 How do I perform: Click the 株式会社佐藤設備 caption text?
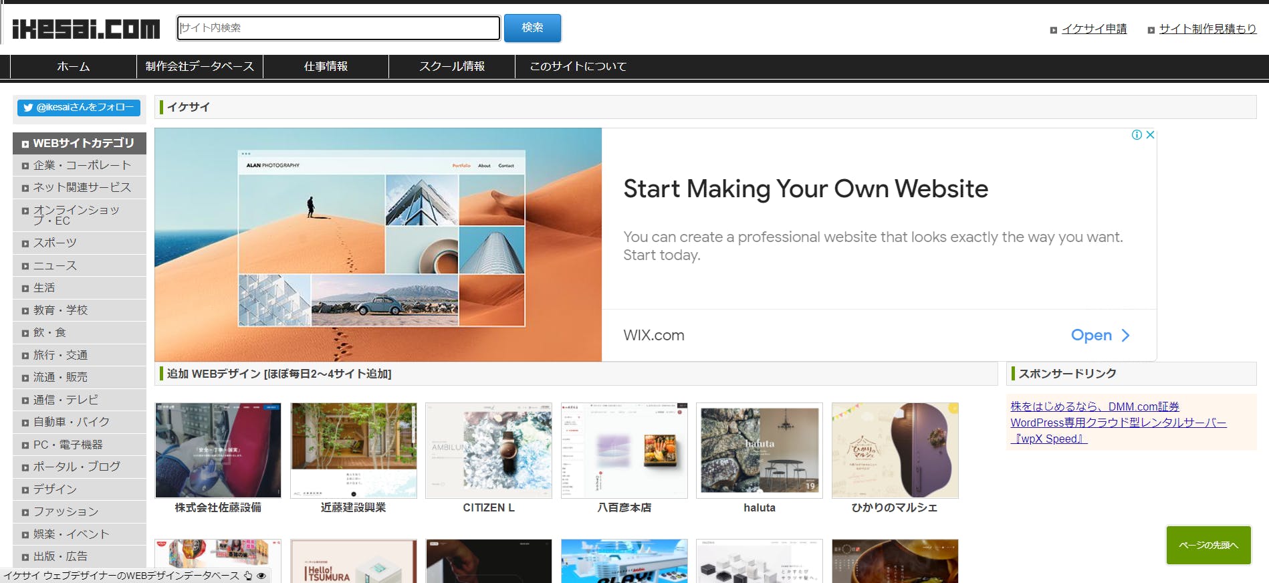click(218, 508)
